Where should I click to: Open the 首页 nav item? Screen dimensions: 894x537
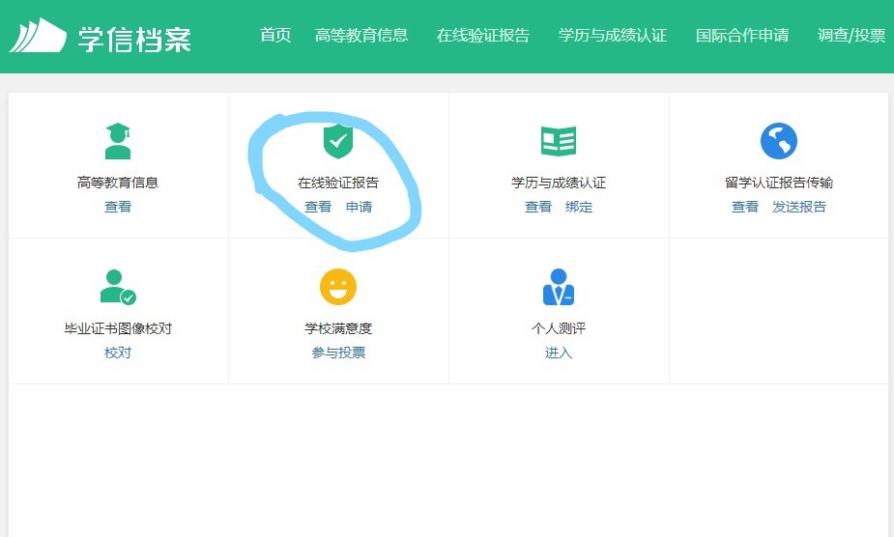tap(275, 36)
